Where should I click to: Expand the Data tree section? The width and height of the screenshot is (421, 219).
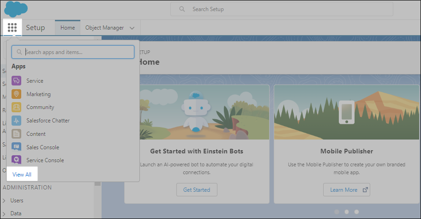coord(4,213)
